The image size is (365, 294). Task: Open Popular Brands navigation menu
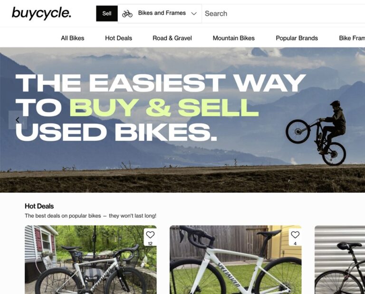coord(297,38)
